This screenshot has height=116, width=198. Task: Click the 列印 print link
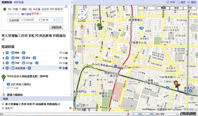click(x=173, y=2)
